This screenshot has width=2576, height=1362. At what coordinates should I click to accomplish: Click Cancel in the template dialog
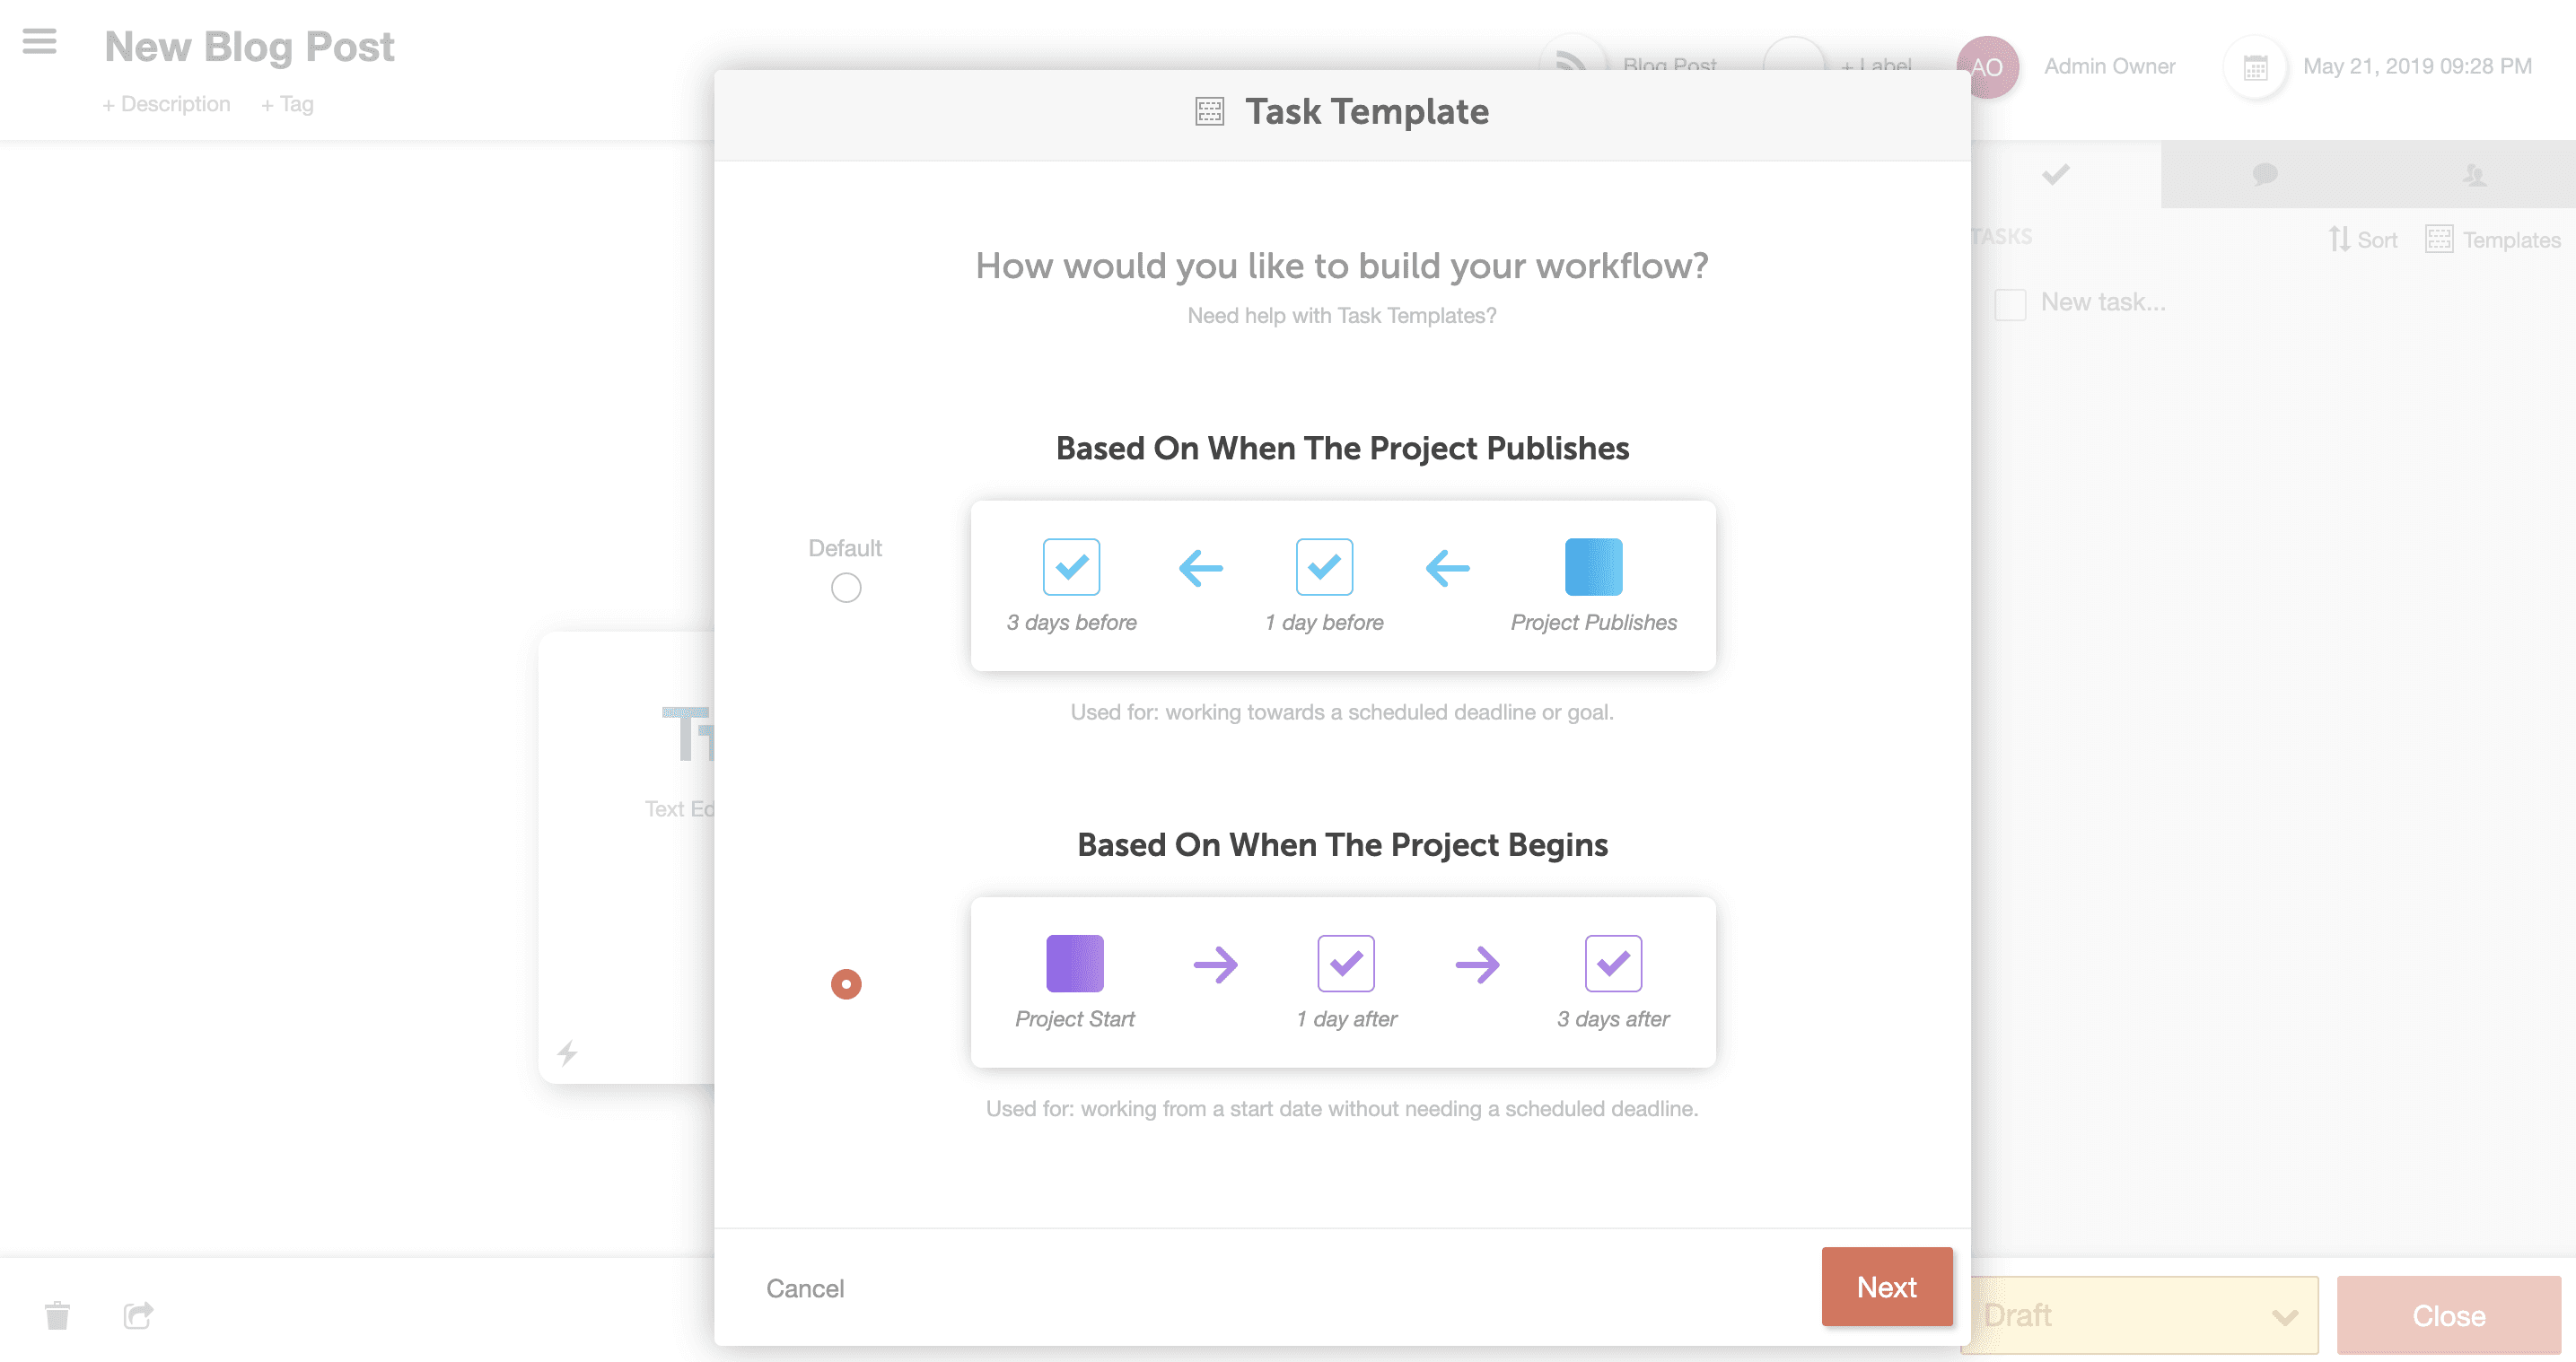805,1288
